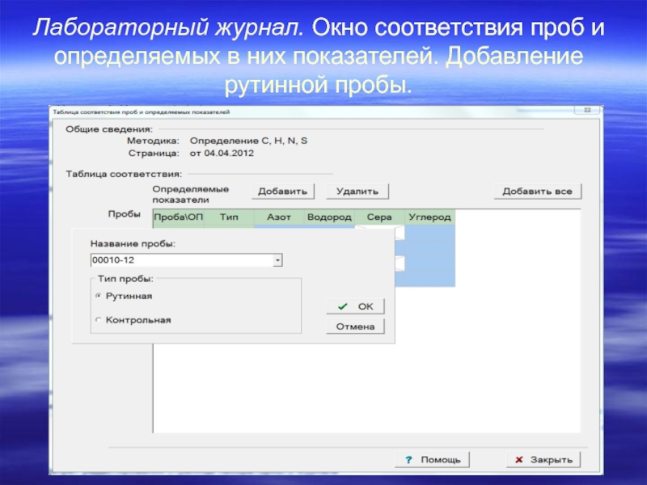Select the Углерод column header
The height and width of the screenshot is (485, 647).
tap(429, 217)
